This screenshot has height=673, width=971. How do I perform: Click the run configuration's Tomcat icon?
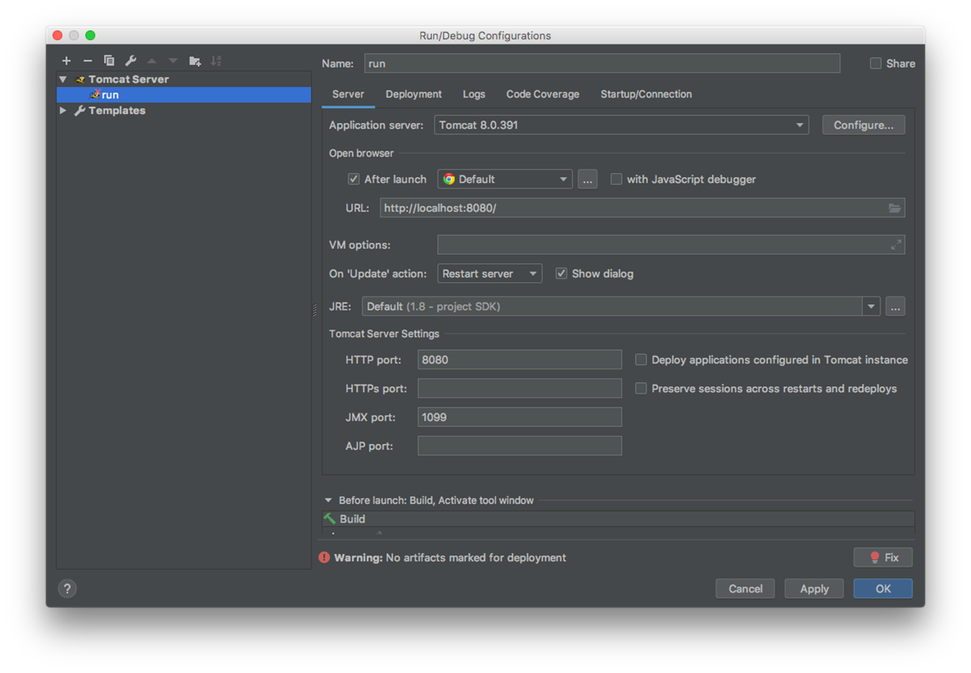[95, 95]
